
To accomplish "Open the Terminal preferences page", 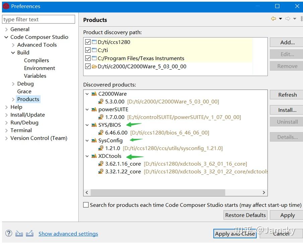I will click(21, 130).
